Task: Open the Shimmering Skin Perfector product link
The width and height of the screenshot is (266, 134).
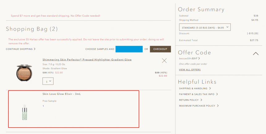Action: 87,60
